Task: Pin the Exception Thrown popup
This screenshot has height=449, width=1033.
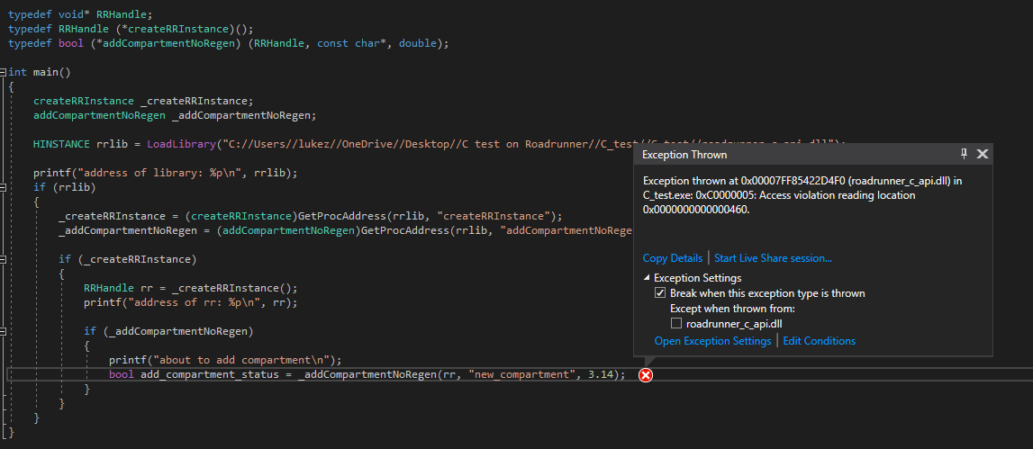Action: tap(964, 154)
